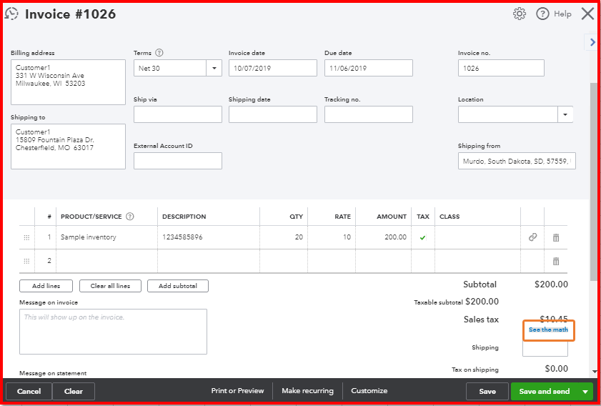601x406 pixels.
Task: Close the invoice with the X
Action: coord(587,14)
